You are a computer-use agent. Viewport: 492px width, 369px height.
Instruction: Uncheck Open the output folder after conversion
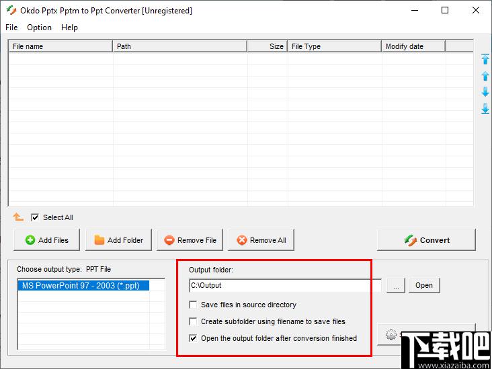193,338
